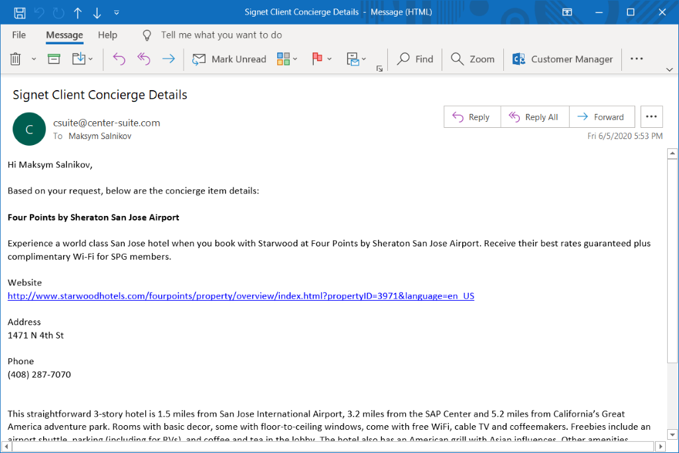Open the Zoom tool
679x453 pixels.
pos(472,59)
